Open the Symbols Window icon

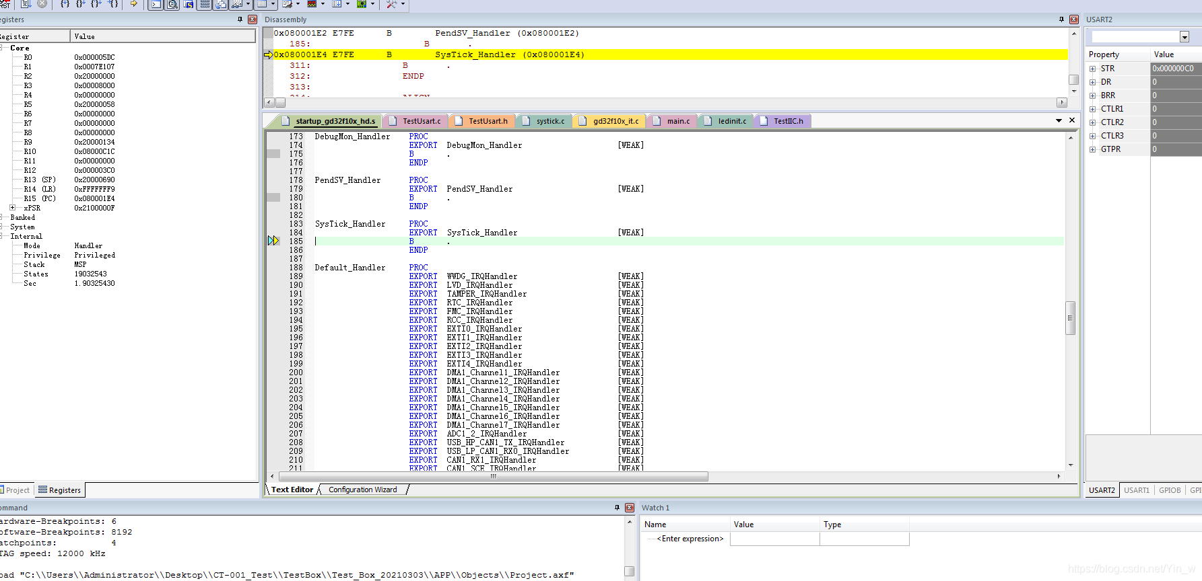(189, 4)
